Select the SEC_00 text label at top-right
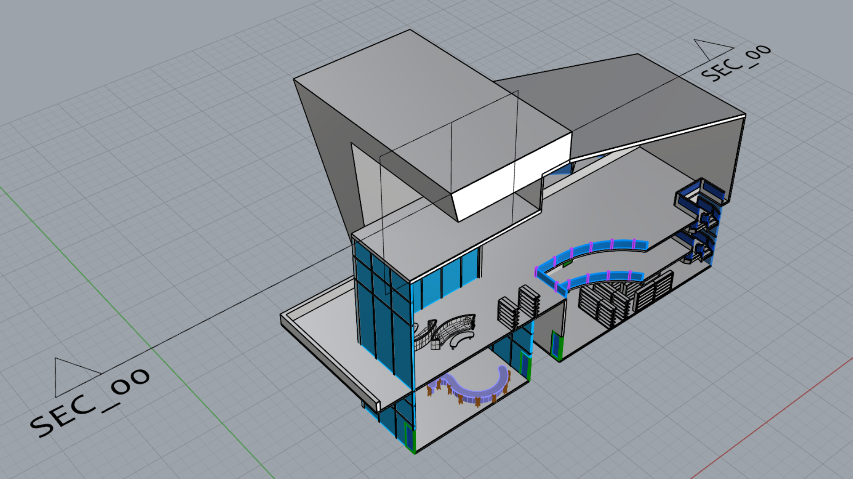 point(735,63)
